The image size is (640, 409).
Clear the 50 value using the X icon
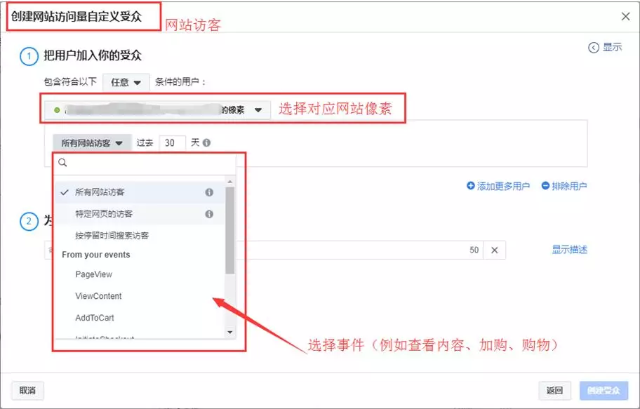coord(493,249)
